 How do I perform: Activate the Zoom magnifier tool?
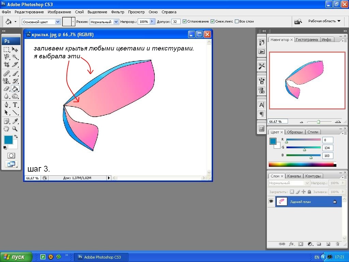pos(15,129)
